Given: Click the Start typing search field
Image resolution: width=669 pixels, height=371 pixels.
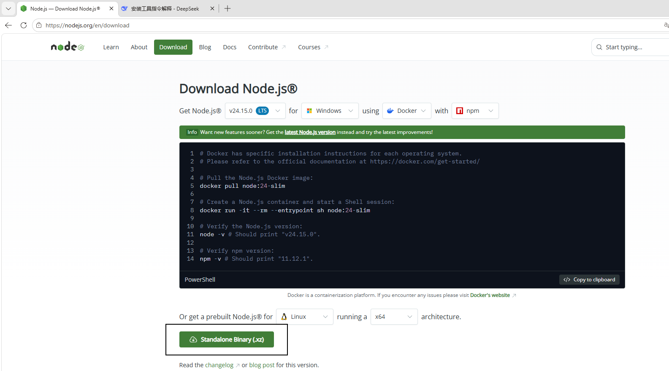Looking at the screenshot, I should (630, 47).
